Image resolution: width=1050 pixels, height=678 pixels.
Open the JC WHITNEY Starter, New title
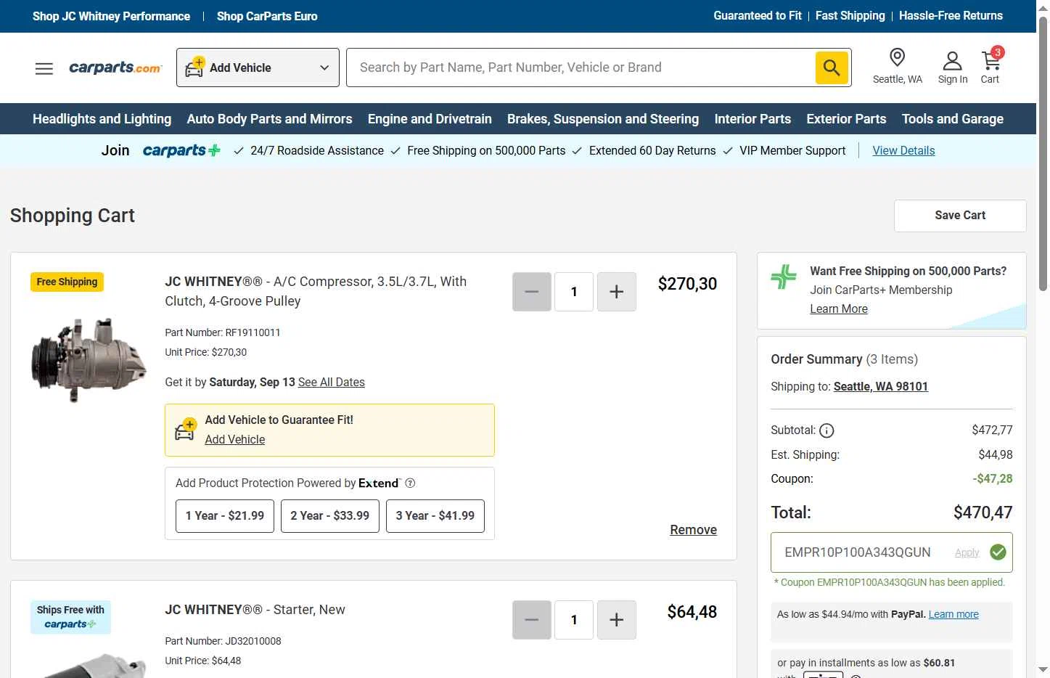255,610
